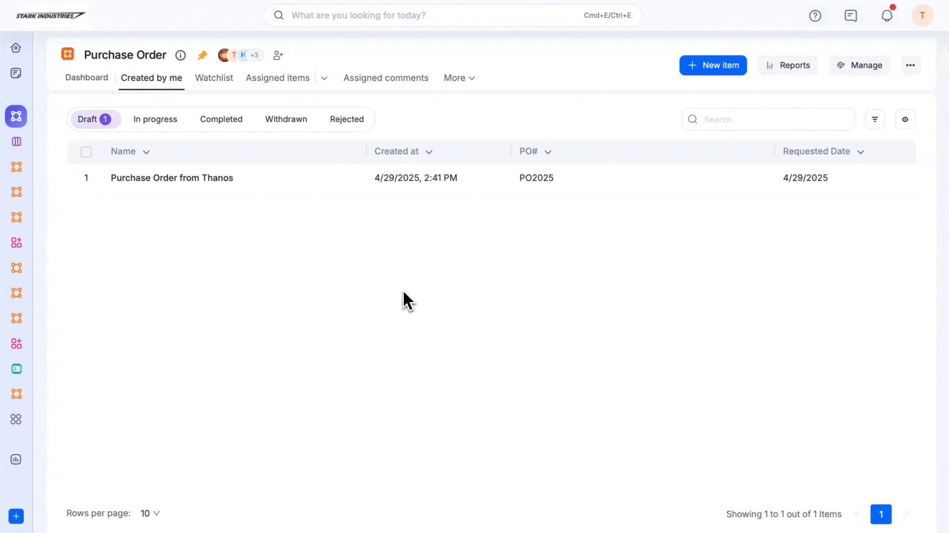The height and width of the screenshot is (533, 949).
Task: Open the Assigned comments tab
Action: (386, 78)
